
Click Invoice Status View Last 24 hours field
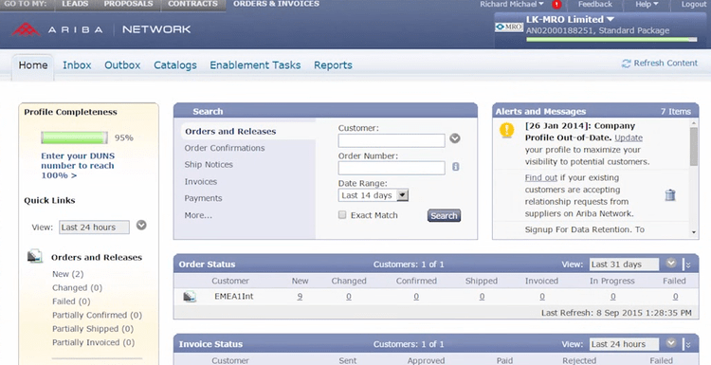coord(624,344)
